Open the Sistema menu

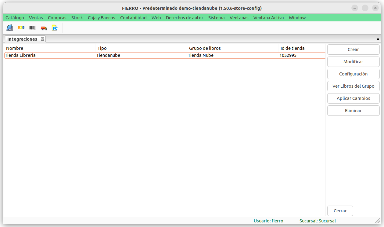coord(216,18)
